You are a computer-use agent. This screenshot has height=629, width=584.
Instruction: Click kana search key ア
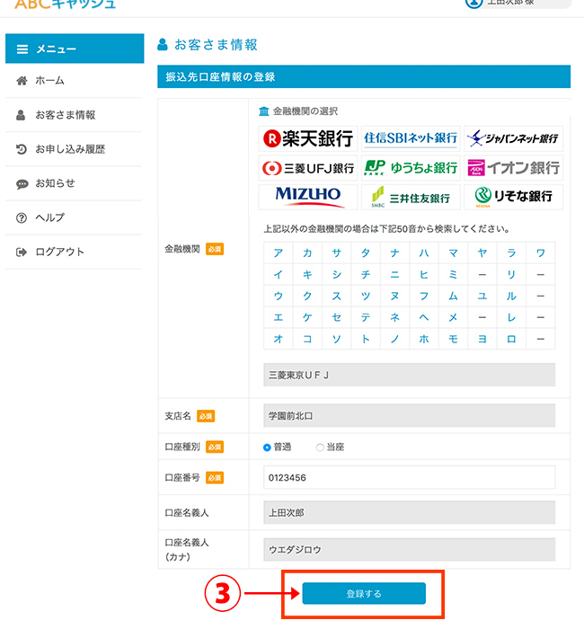point(278,252)
